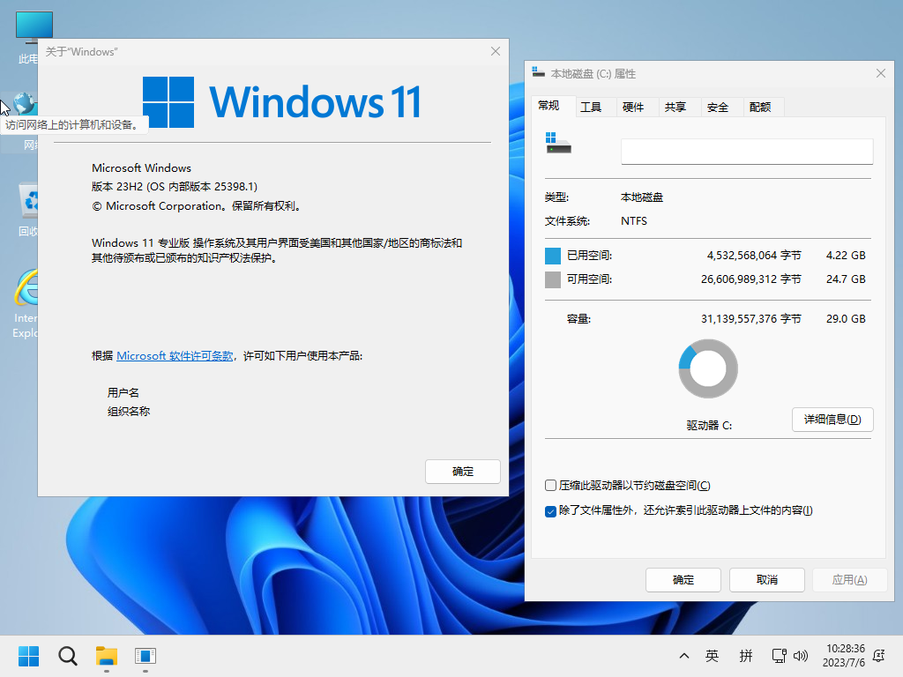Screen dimensions: 903x677
Task: Switch to the 工具 tab
Action: coord(591,107)
